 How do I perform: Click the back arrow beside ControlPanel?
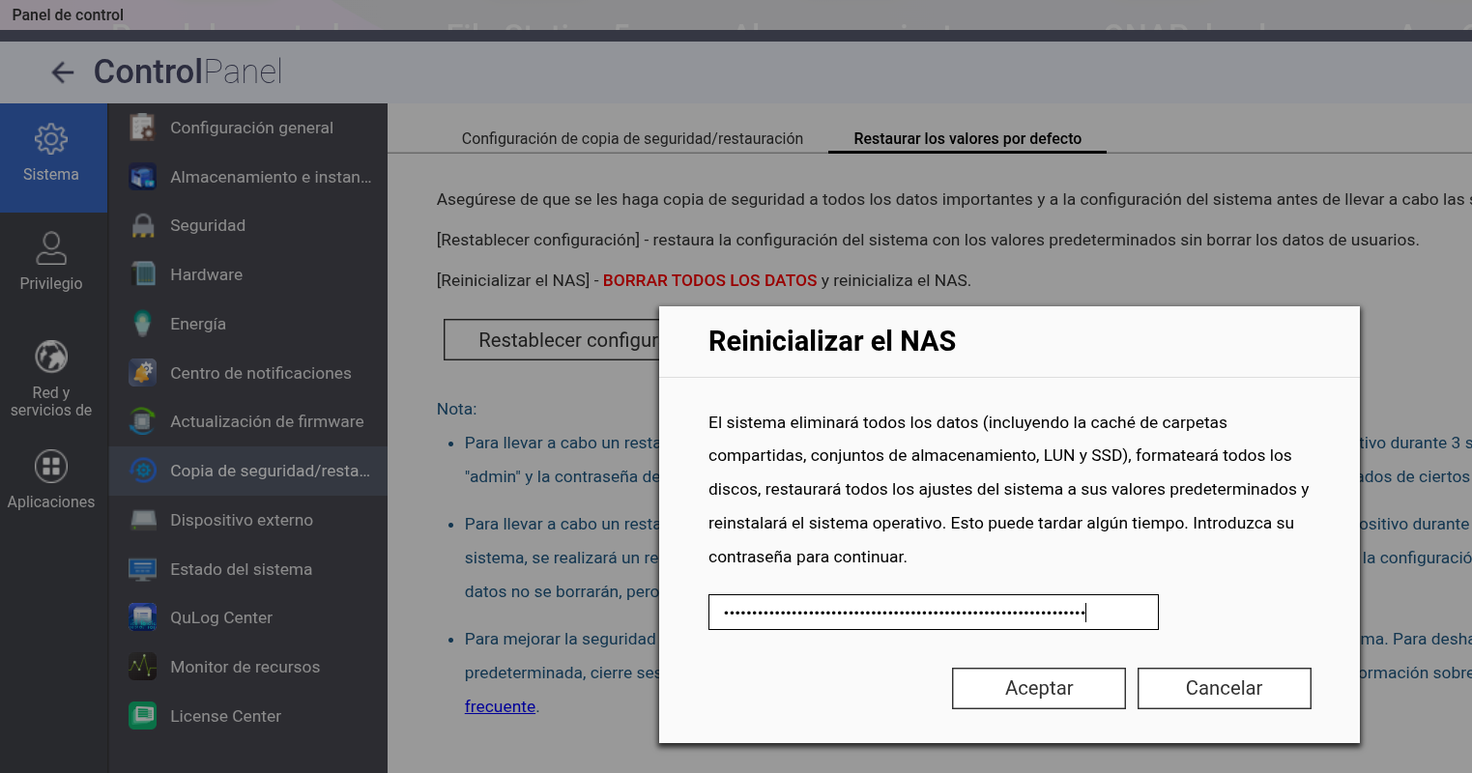click(63, 72)
